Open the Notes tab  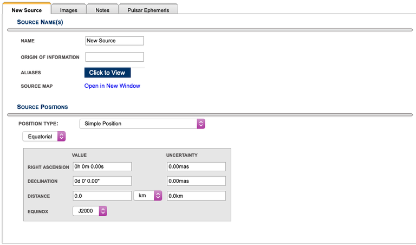pos(102,10)
